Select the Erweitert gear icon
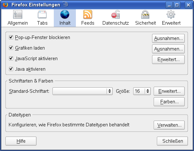Screen dimensions: 194x151 (171, 15)
